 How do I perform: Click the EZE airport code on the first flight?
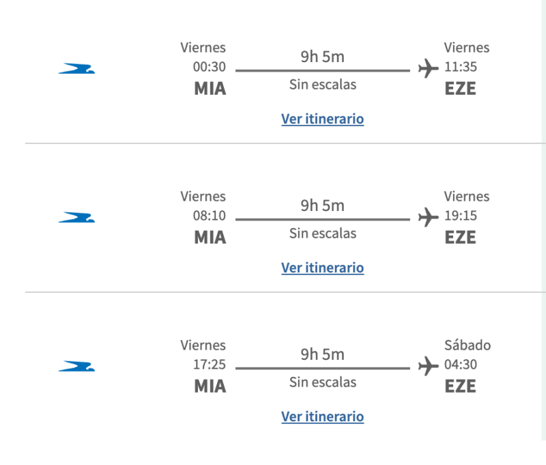460,89
